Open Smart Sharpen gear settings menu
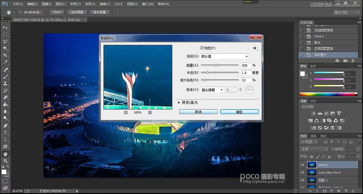The image size is (363, 194). click(255, 48)
